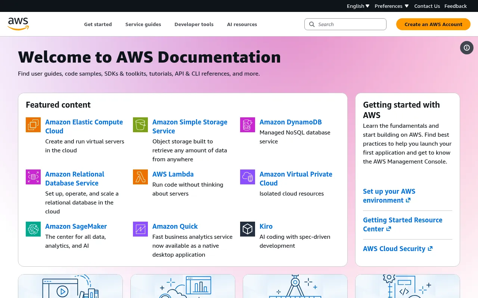478x298 pixels.
Task: Click the AWS logo in the header
Action: (18, 24)
